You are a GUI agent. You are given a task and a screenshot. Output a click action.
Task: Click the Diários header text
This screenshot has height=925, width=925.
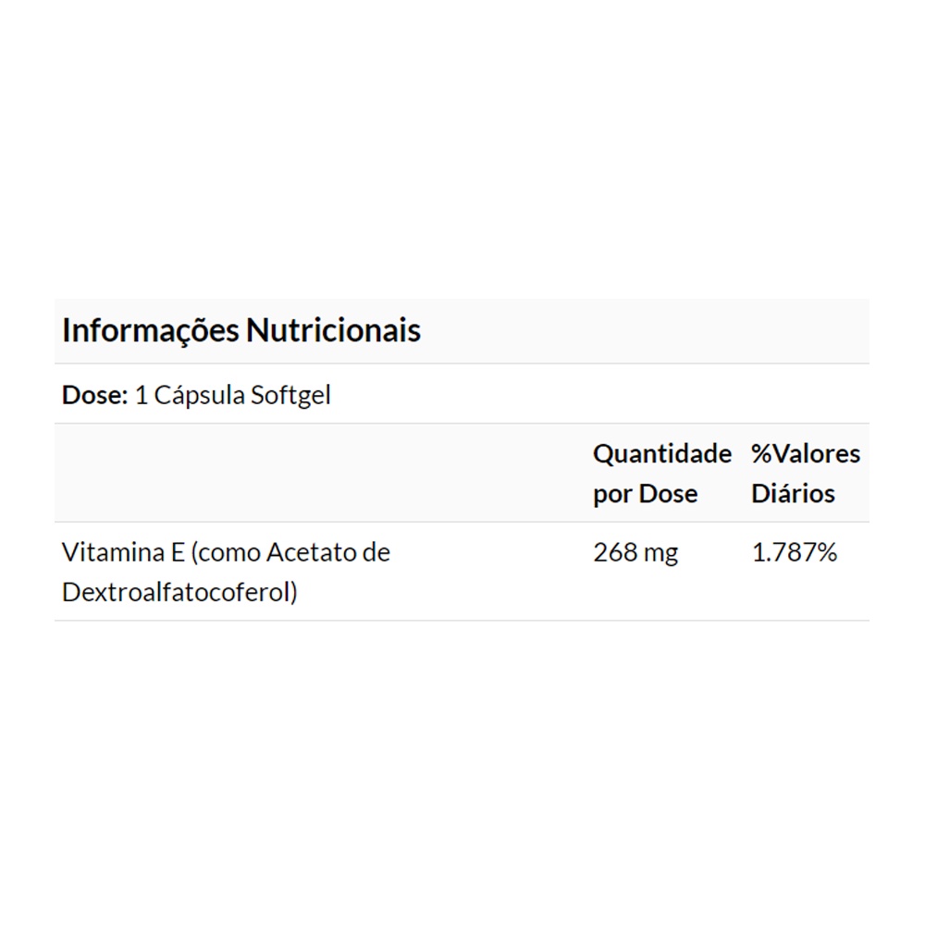point(793,493)
